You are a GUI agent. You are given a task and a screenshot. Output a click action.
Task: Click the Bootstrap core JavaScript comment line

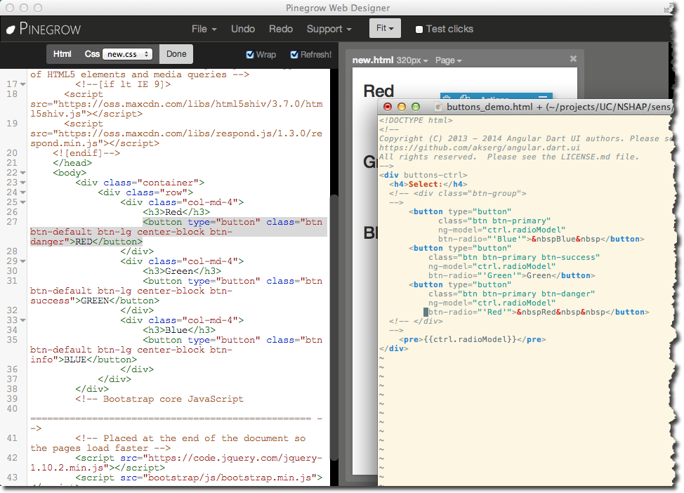159,399
